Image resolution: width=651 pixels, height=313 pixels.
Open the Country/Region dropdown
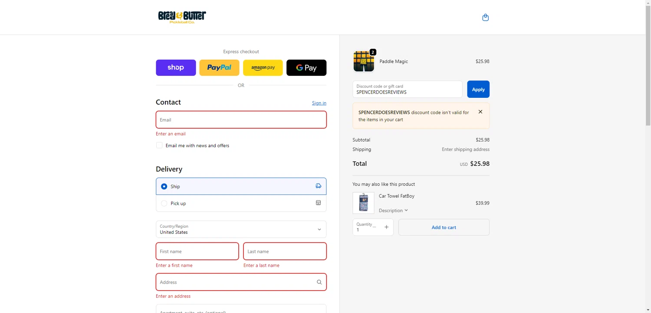(241, 229)
